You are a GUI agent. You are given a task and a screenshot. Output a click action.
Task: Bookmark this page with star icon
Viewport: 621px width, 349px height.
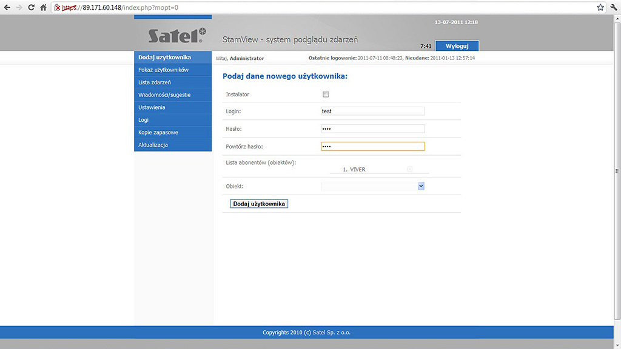600,7
